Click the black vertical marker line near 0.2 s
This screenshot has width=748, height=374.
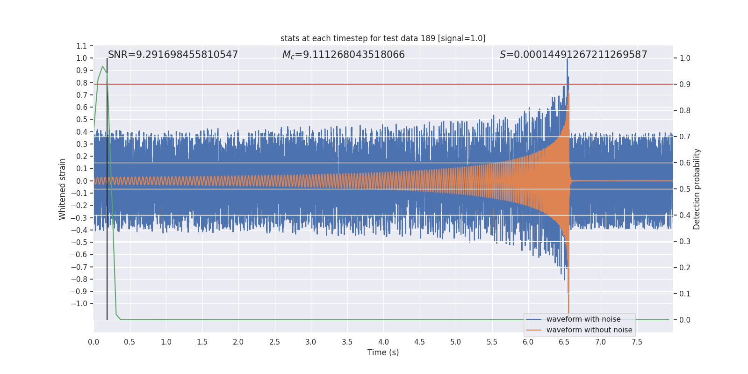pos(107,189)
